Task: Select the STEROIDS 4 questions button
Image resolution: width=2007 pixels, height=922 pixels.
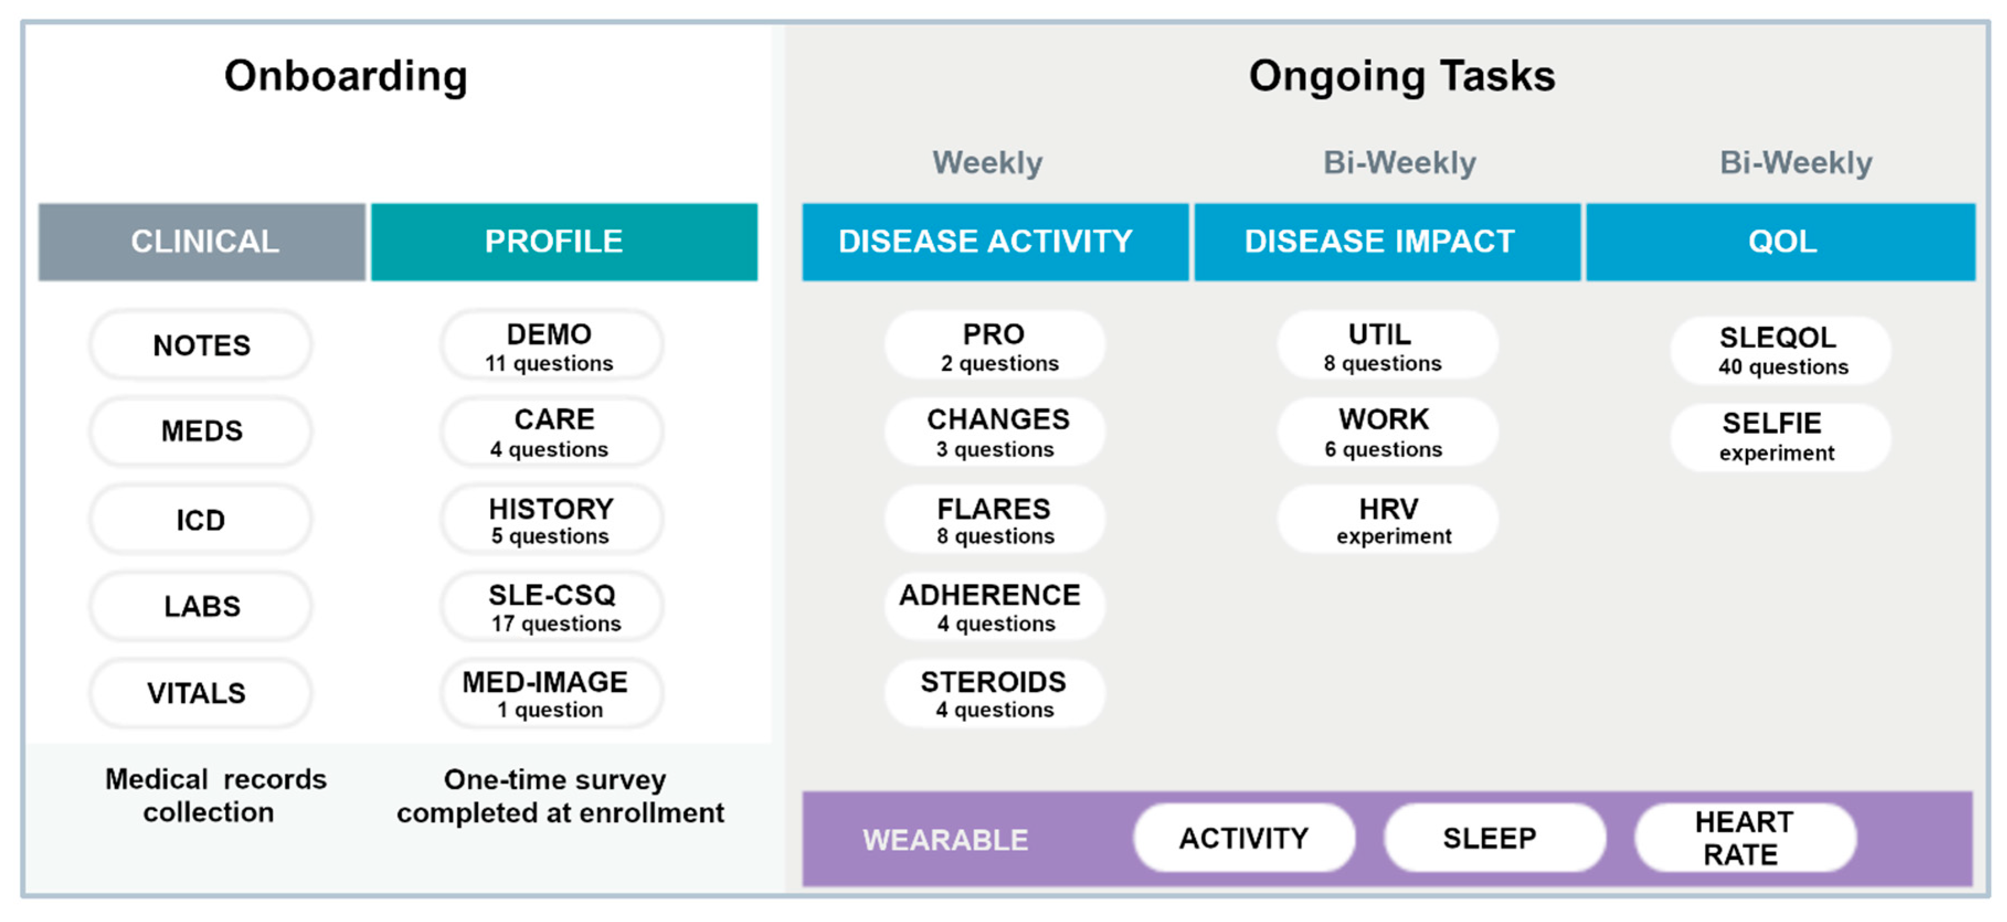Action: tap(994, 693)
